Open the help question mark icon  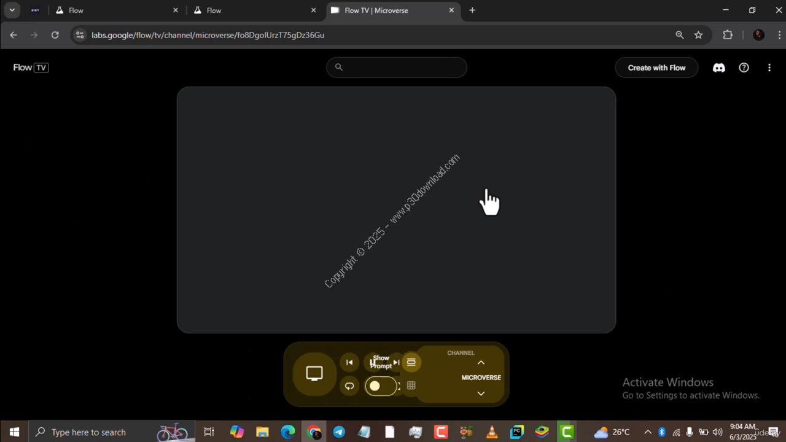pyautogui.click(x=744, y=68)
